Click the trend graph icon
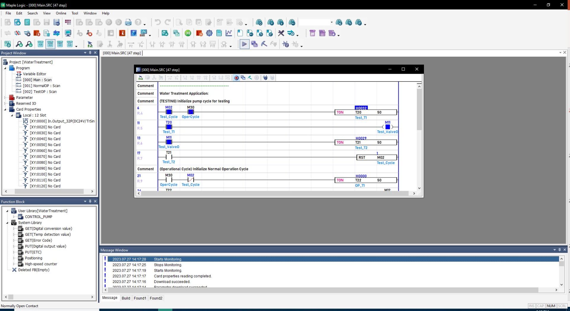 229,33
